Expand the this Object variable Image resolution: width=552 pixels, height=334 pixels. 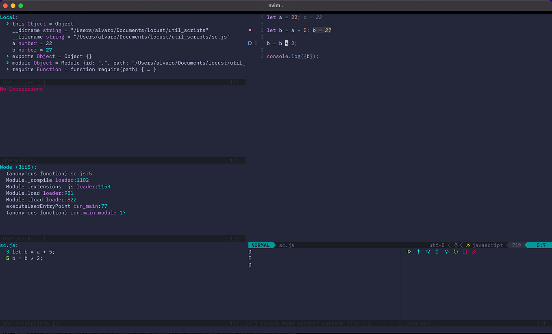point(7,24)
